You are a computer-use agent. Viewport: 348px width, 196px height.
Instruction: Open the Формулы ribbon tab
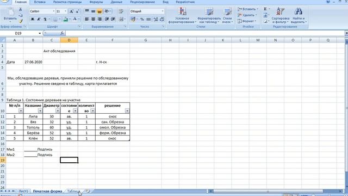(x=96, y=2)
